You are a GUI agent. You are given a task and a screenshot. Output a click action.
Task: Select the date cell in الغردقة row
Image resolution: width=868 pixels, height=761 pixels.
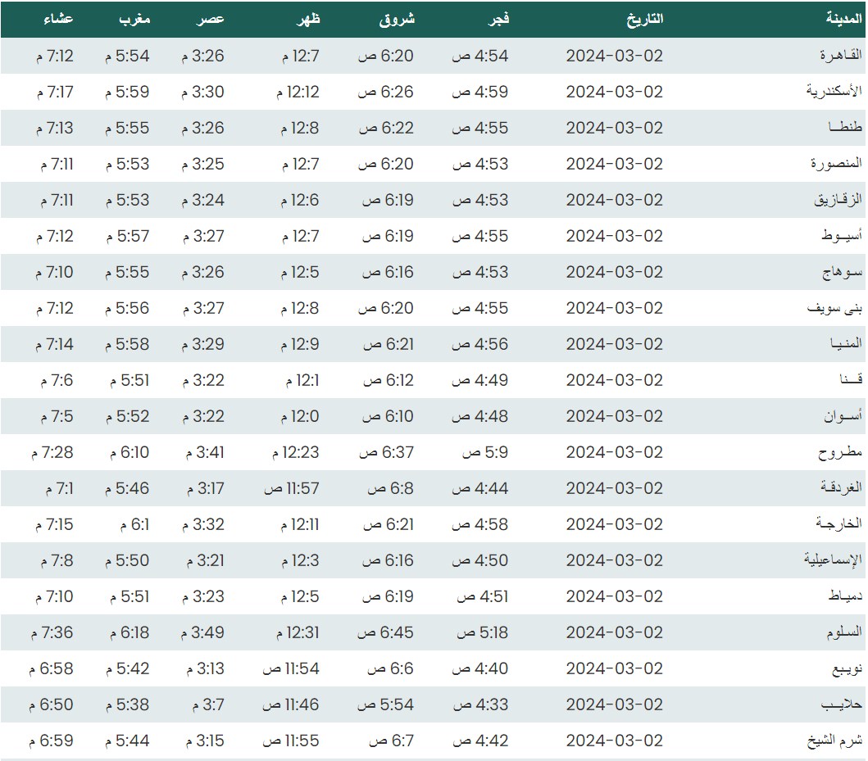[x=614, y=488]
